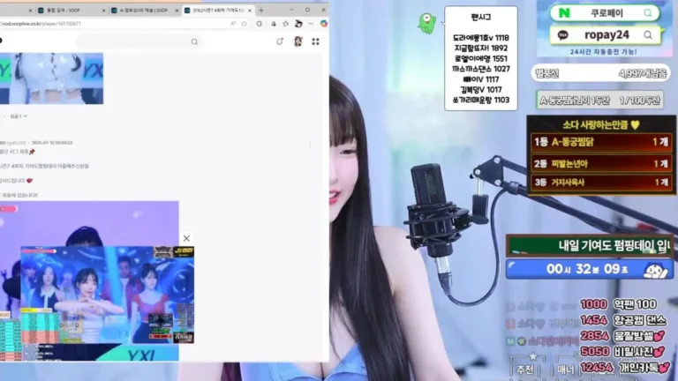Open the SOOP notifications bell

[280, 41]
